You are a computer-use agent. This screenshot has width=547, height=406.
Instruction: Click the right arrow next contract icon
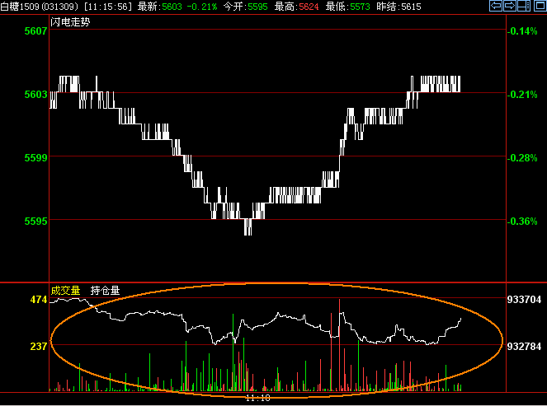pos(509,7)
